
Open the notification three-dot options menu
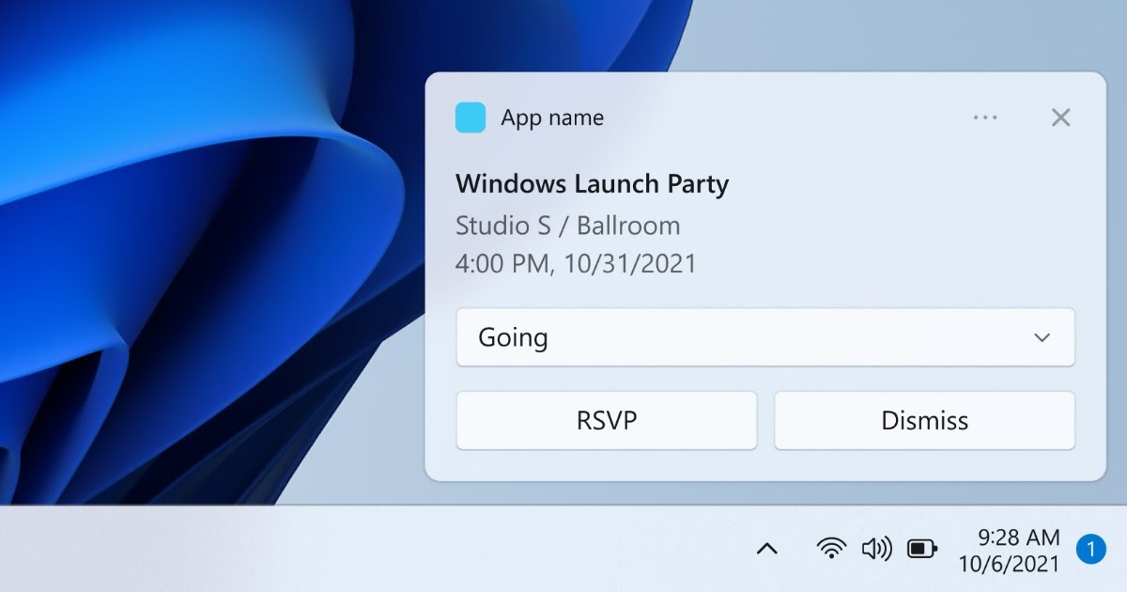(x=985, y=117)
